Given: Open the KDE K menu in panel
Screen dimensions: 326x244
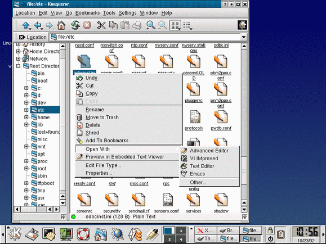Looking at the screenshot, I should coord(15,234).
